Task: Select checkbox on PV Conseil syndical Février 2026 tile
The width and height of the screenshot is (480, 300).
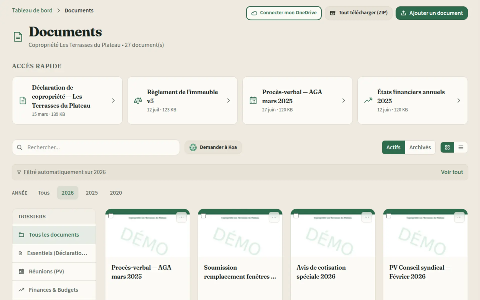Action: pos(388,216)
